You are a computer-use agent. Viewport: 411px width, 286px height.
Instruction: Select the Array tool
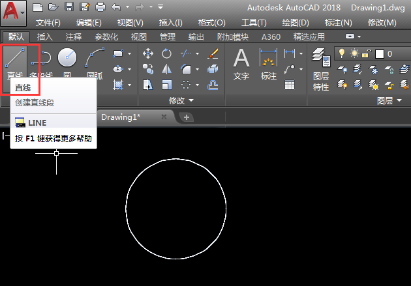pos(186,85)
